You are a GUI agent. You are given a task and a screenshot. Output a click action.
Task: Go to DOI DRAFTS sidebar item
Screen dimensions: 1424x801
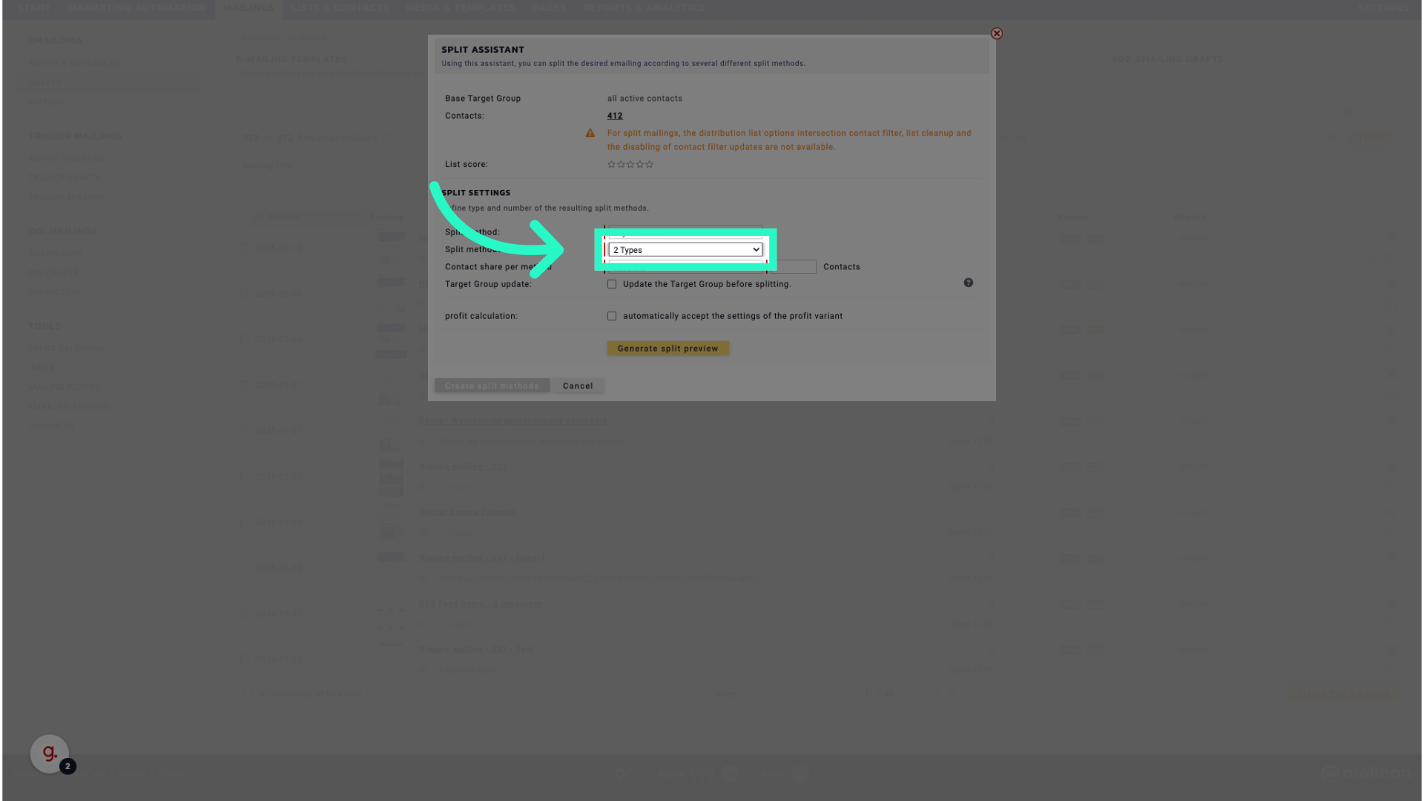coord(53,273)
